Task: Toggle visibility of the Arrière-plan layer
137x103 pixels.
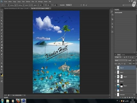Action: (x=115, y=94)
